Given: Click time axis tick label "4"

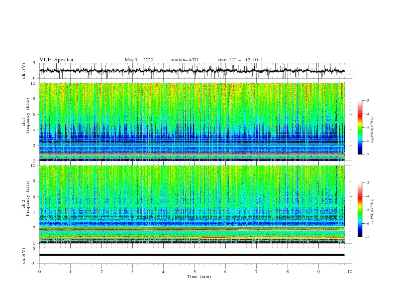Looking at the screenshot, I should click(x=163, y=272).
